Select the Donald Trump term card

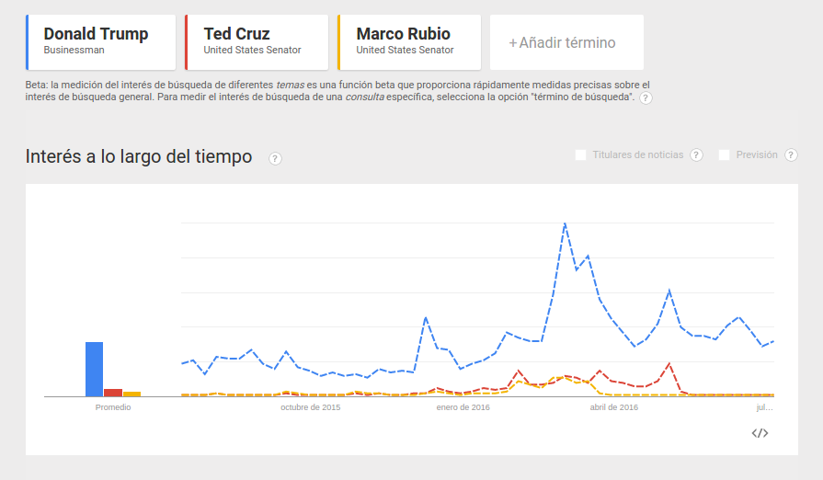(x=101, y=42)
